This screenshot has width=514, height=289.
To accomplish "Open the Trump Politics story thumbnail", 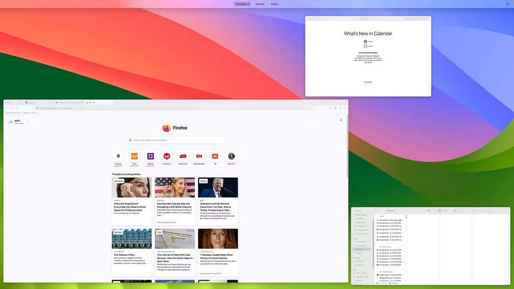I will click(218, 187).
